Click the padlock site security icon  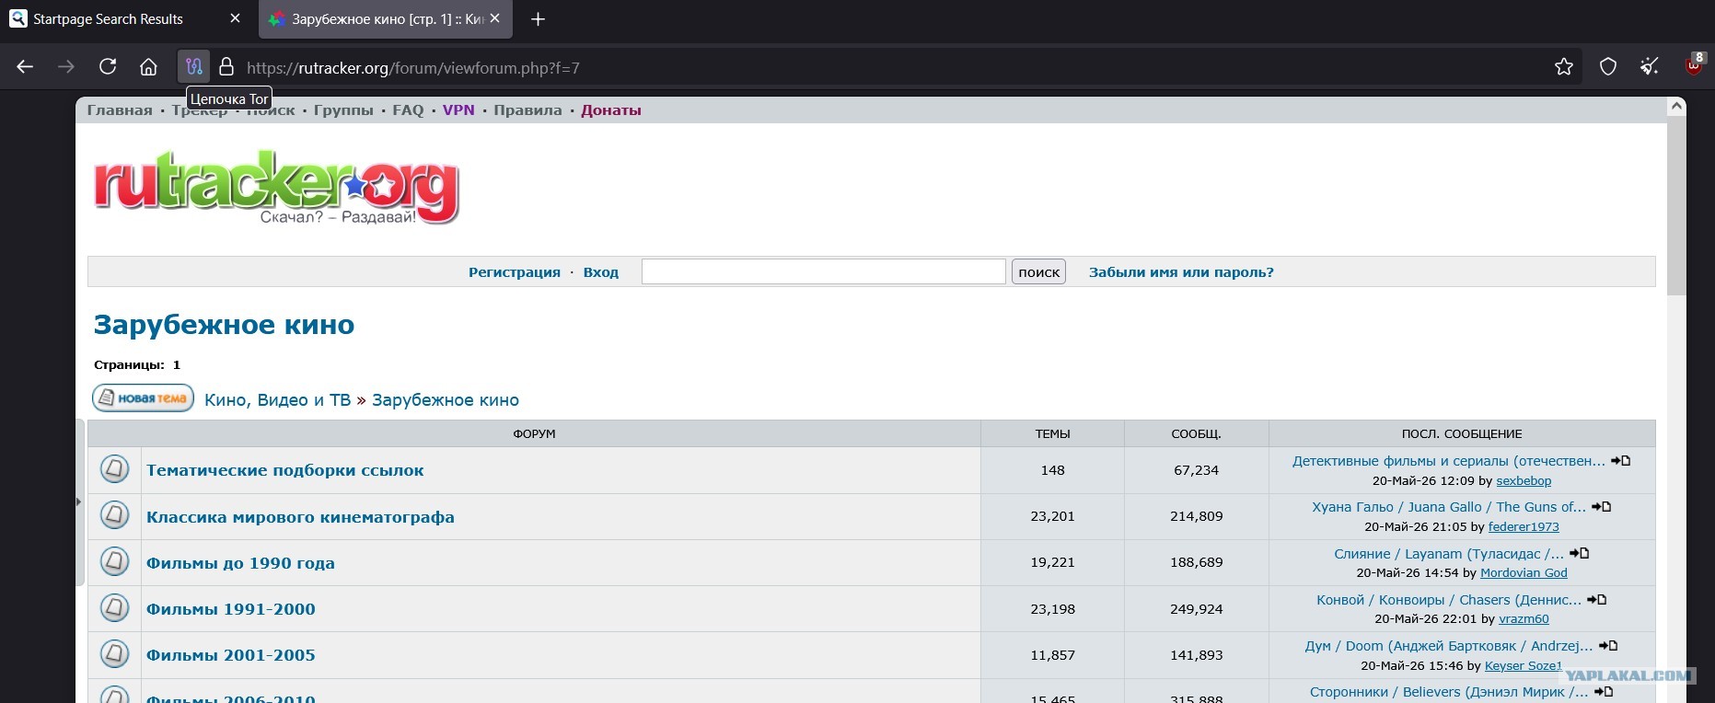click(226, 67)
